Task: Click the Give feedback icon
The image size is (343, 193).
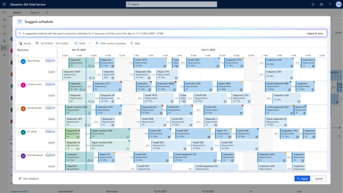Action: click(x=20, y=179)
